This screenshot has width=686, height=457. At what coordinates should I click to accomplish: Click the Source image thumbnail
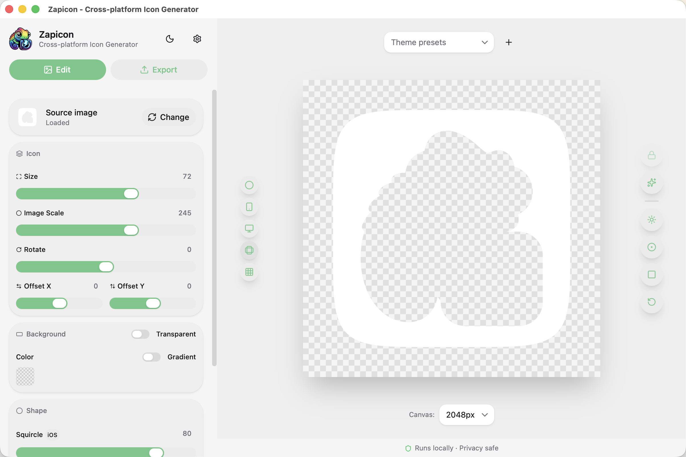pos(27,117)
